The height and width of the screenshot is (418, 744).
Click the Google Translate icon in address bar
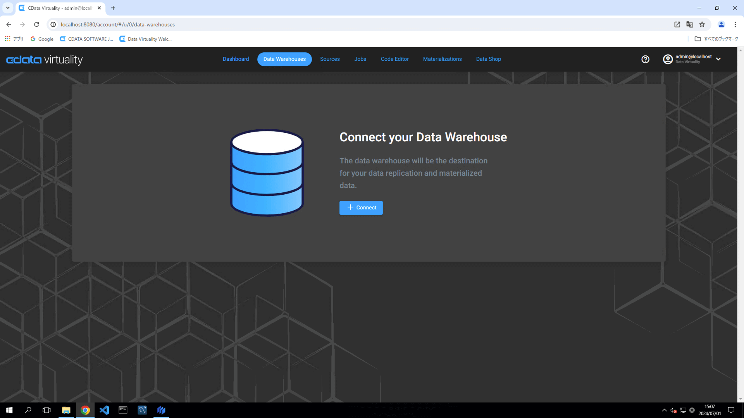tap(690, 24)
